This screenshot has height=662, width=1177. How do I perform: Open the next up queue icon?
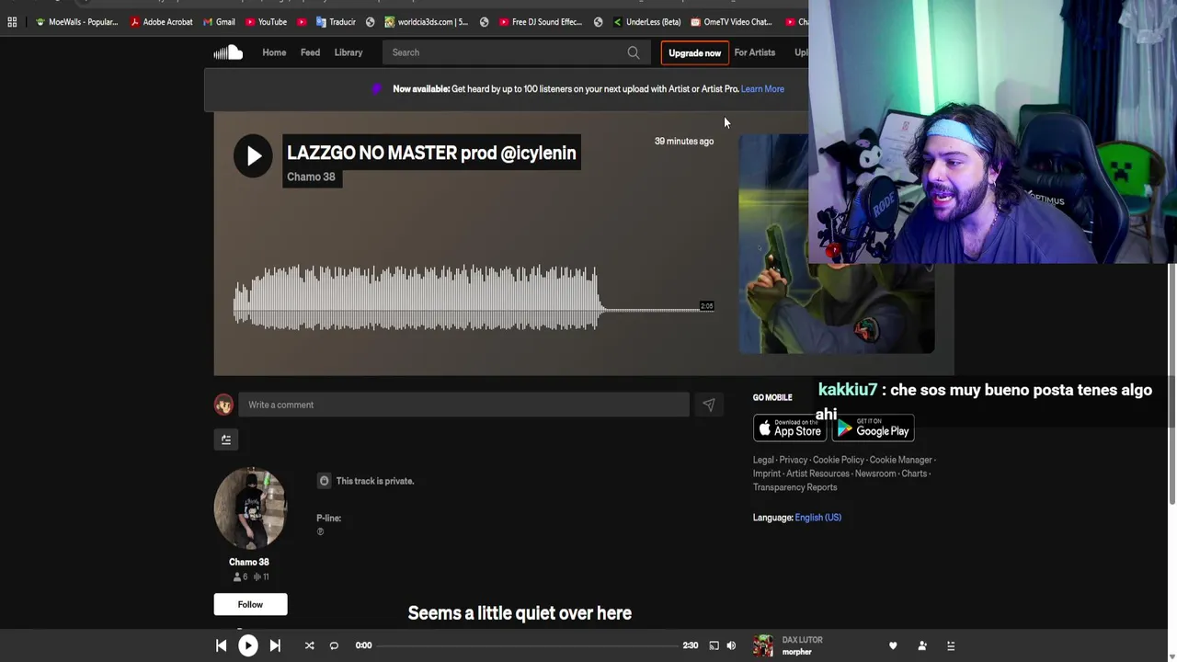pyautogui.click(x=951, y=645)
